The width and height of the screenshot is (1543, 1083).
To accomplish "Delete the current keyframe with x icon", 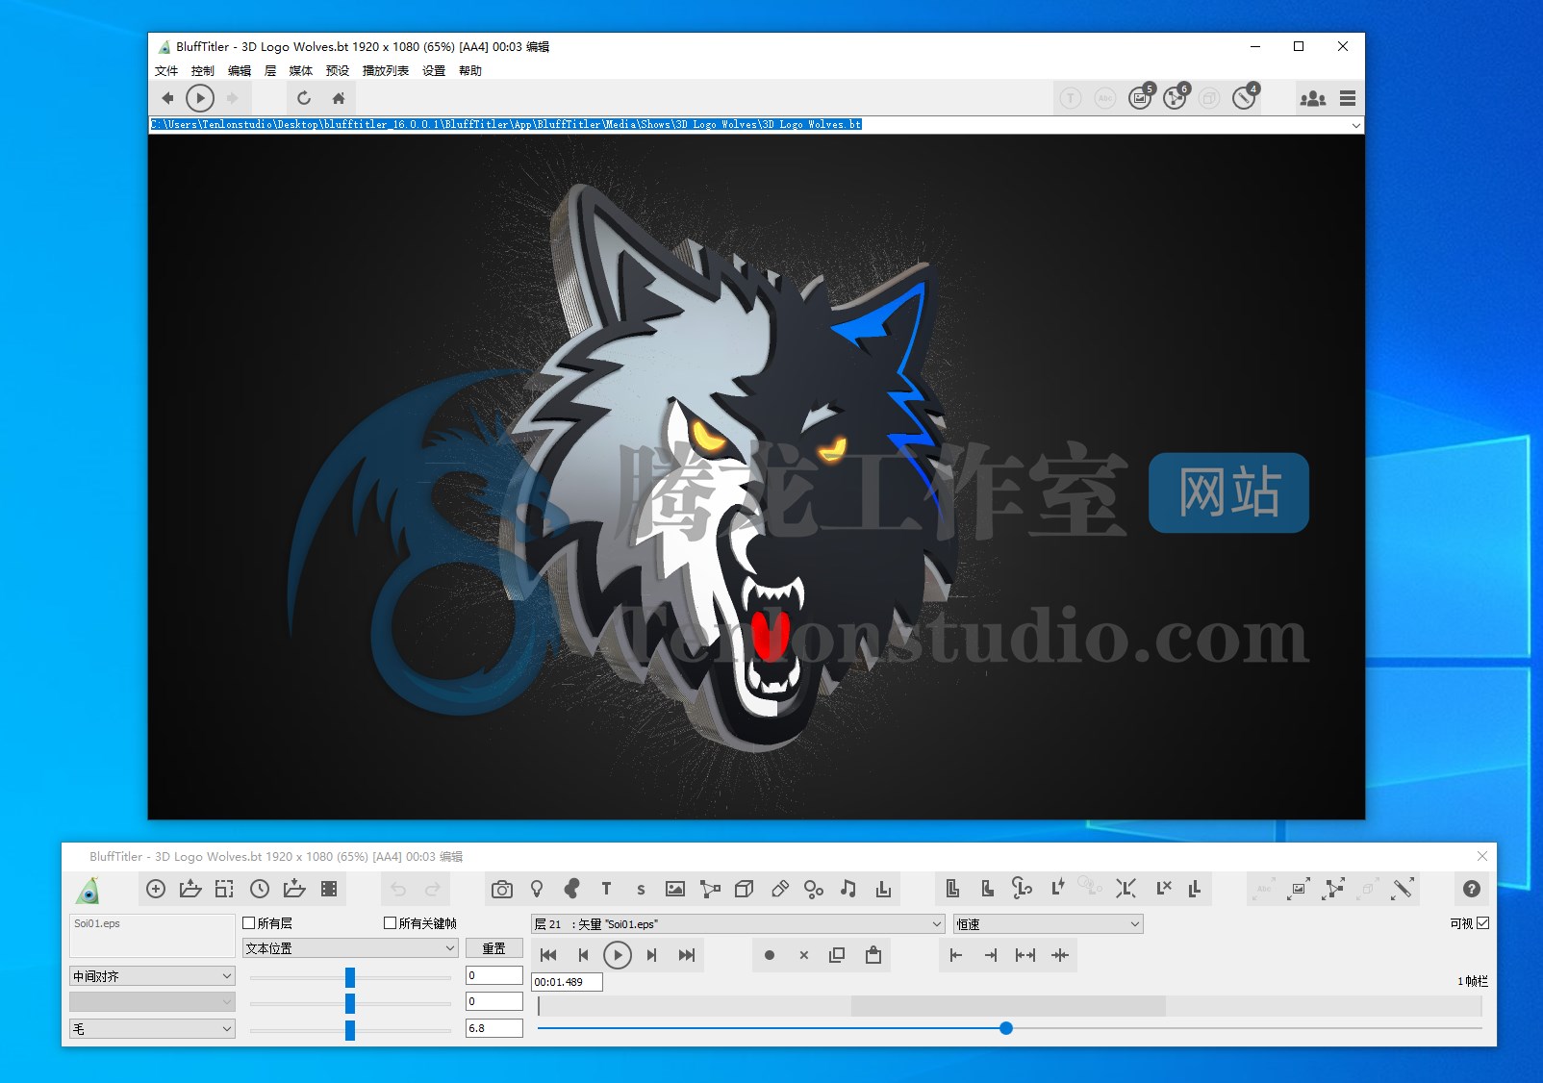I will click(x=803, y=955).
